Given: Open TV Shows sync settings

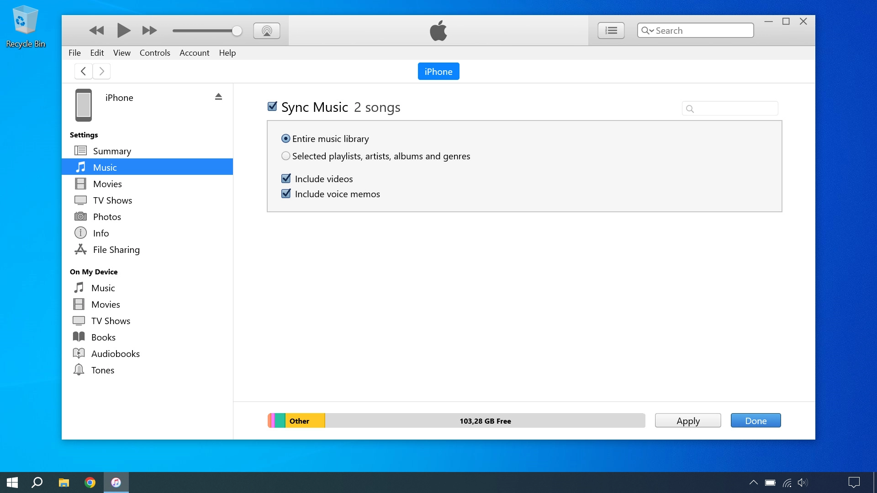Looking at the screenshot, I should click(x=112, y=200).
